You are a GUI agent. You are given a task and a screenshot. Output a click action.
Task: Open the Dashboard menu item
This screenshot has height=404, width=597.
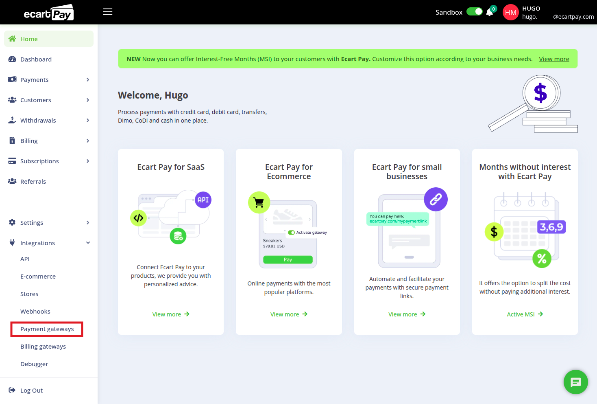click(x=49, y=59)
